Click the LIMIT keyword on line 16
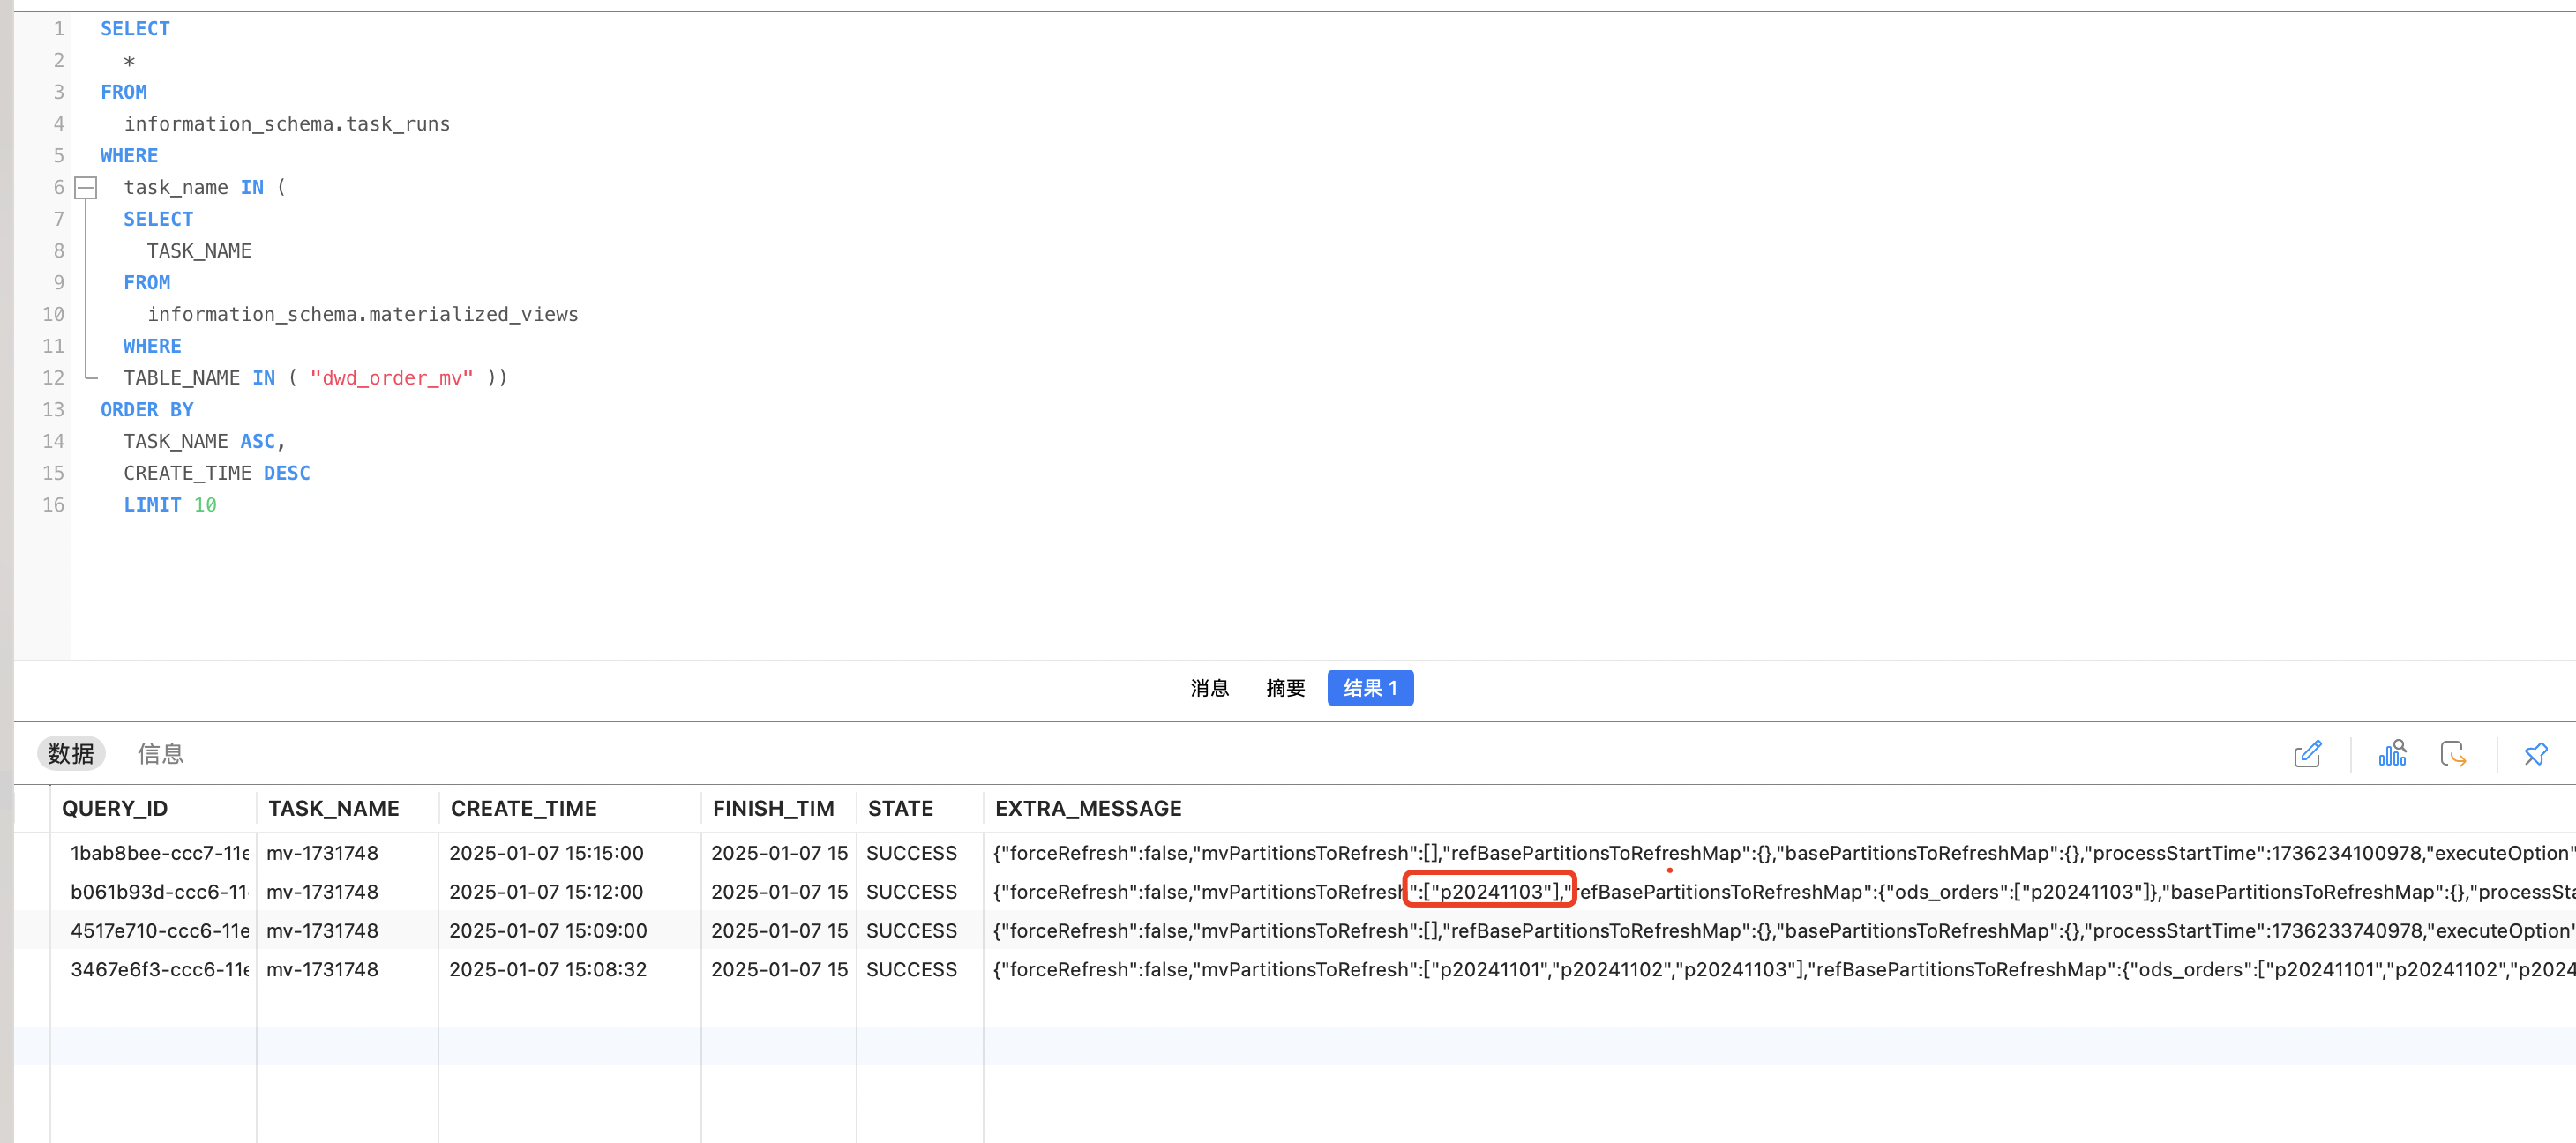Viewport: 2576px width, 1143px height. click(152, 505)
